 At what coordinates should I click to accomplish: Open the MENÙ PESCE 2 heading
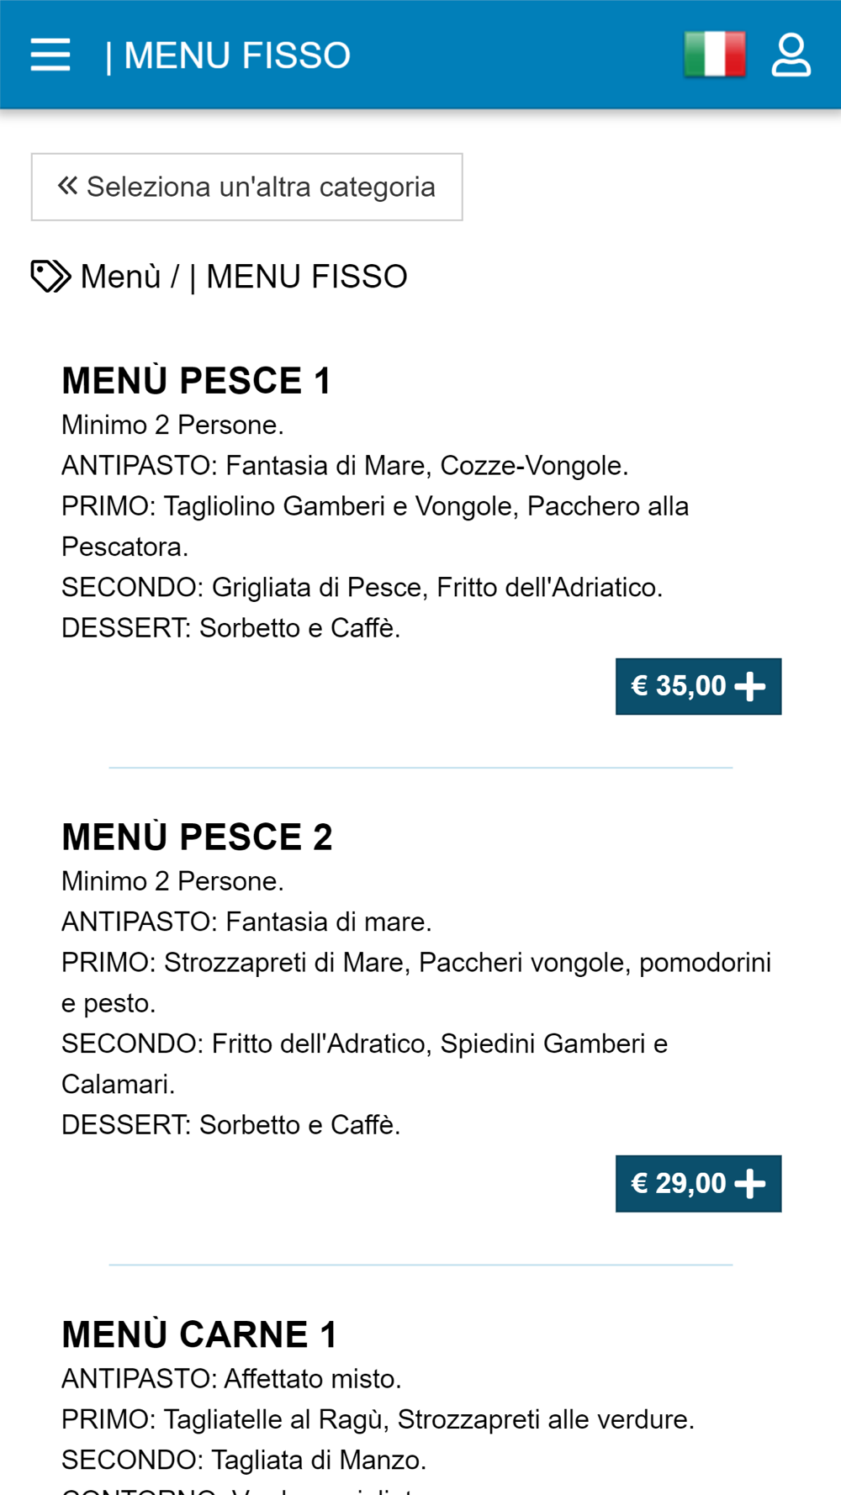coord(197,837)
